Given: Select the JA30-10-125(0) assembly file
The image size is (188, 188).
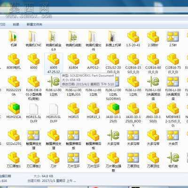Looking at the screenshot, I should coord(113,112).
